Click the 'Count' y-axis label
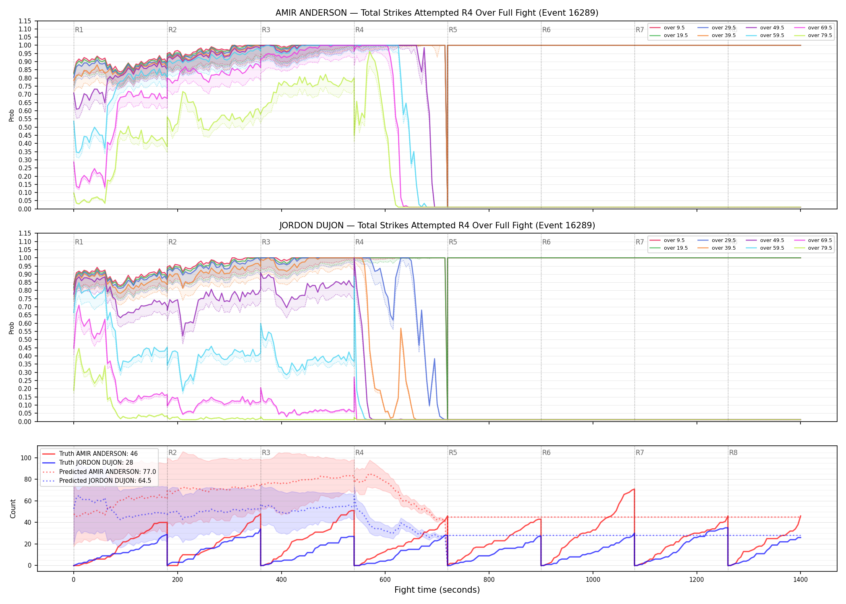This screenshot has height=604, width=846. click(13, 509)
